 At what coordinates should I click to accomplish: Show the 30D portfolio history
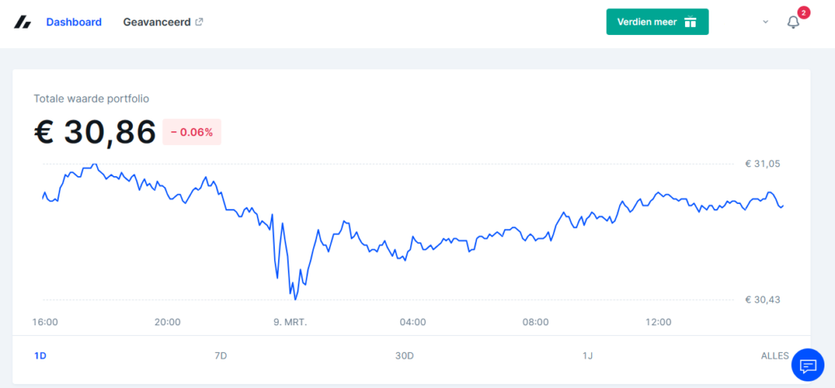tap(404, 355)
